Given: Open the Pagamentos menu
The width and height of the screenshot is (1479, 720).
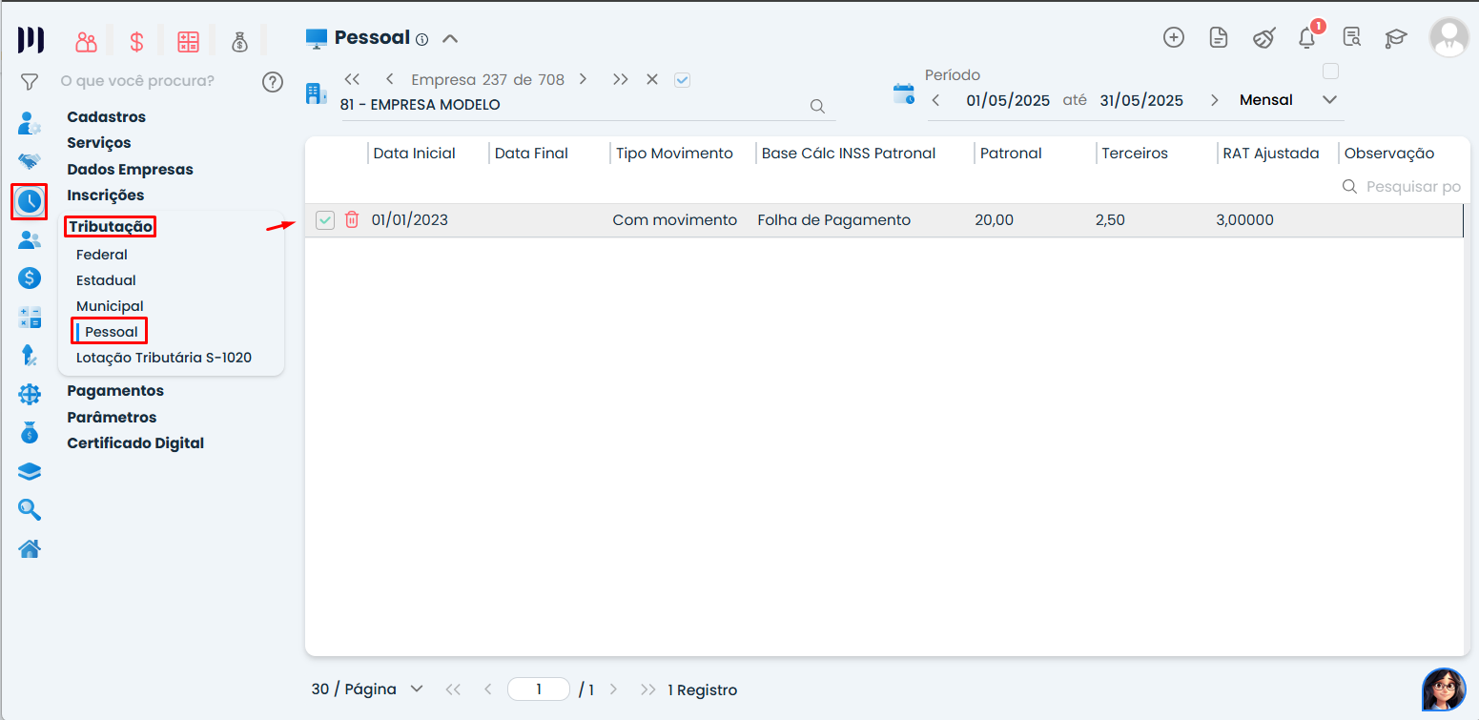Looking at the screenshot, I should 115,391.
